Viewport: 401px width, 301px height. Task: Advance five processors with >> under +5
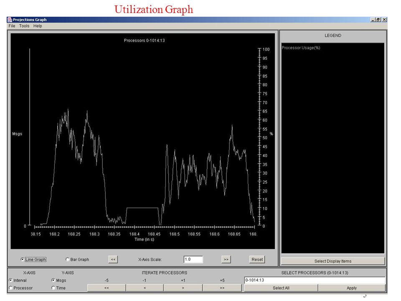click(x=222, y=288)
